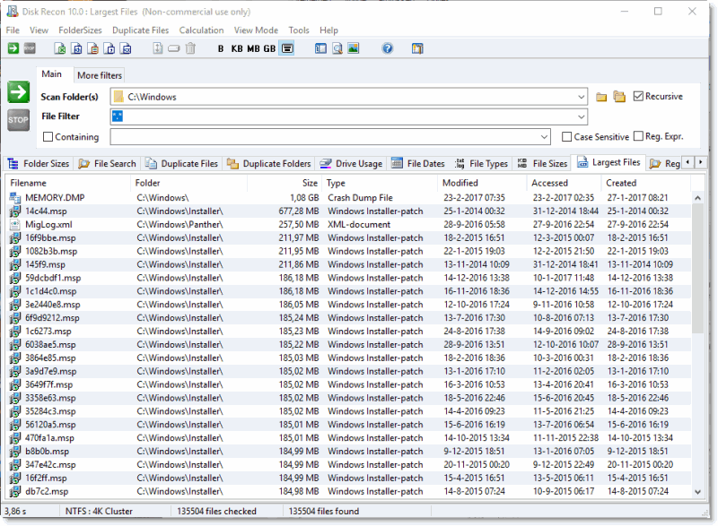Open the File menu

(13, 30)
